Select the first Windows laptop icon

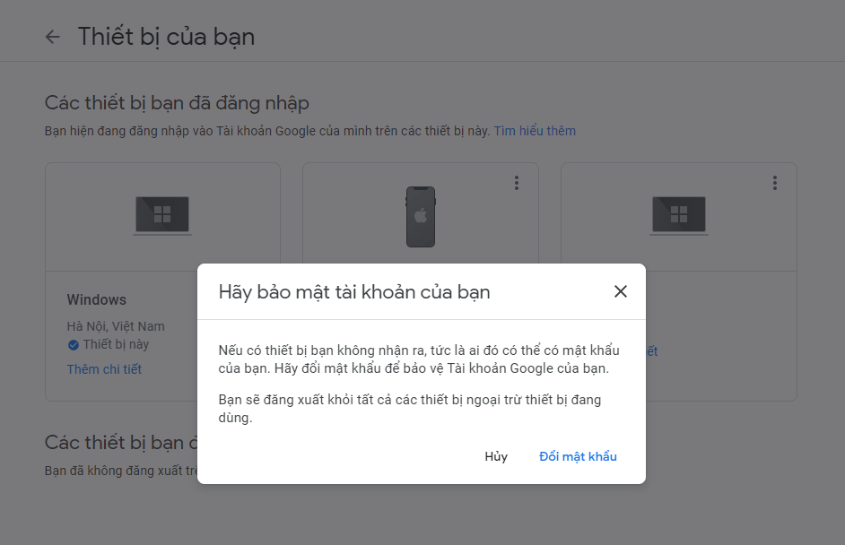click(162, 215)
